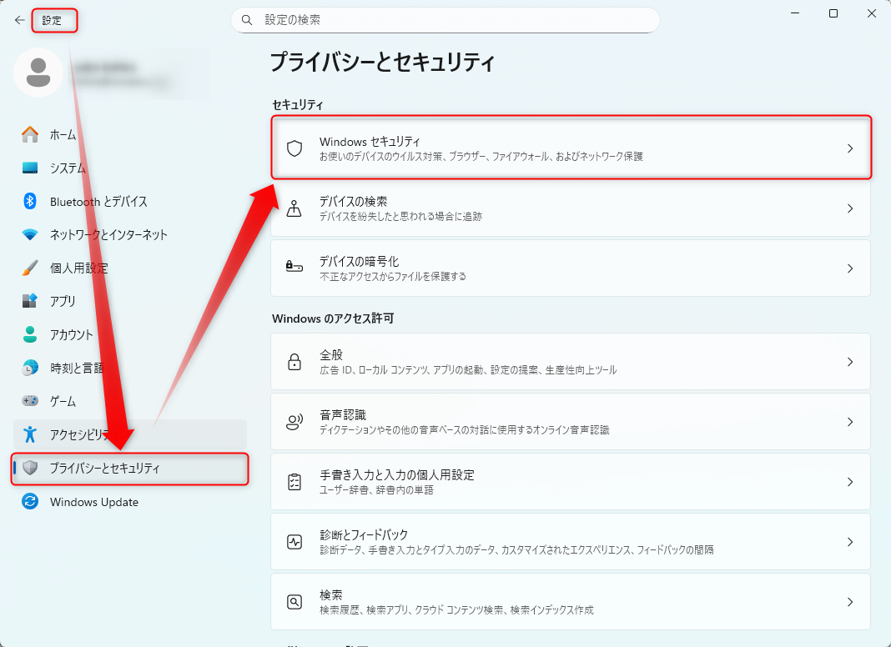Click the network Wi-Fi icon
This screenshot has height=647, width=891.
[30, 234]
